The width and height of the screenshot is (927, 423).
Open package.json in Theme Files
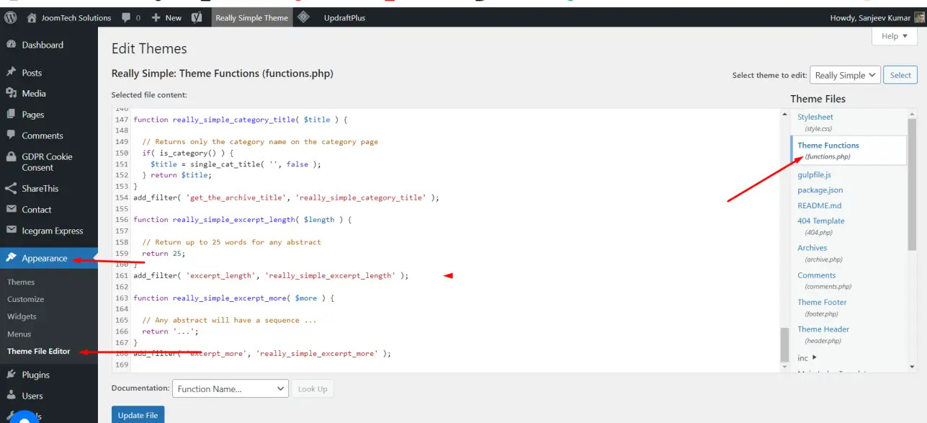(x=820, y=190)
